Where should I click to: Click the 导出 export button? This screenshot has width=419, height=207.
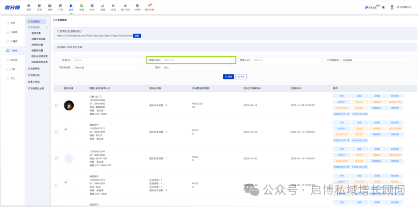(x=241, y=77)
